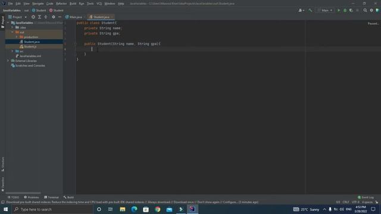
Task: Toggle read-only lock icon in status bar
Action: pyautogui.click(x=376, y=202)
